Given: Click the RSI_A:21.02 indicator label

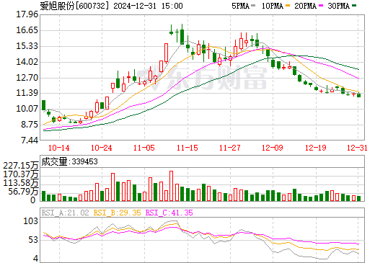Looking at the screenshot, I should [66, 213].
